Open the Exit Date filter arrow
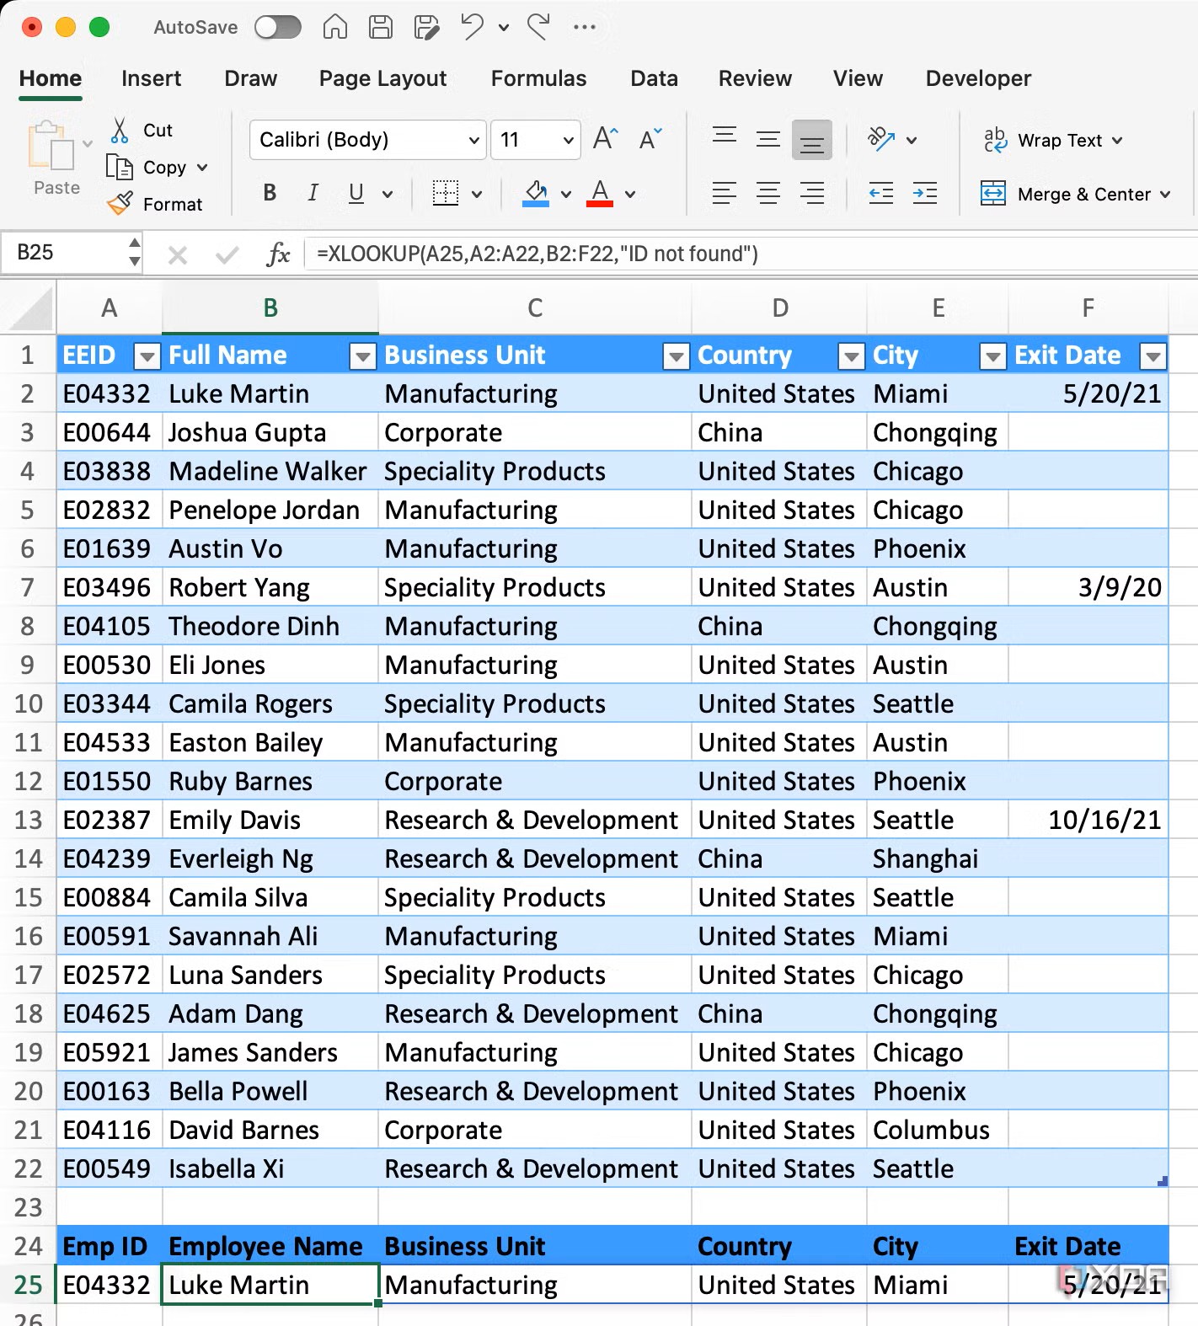 [x=1153, y=357]
